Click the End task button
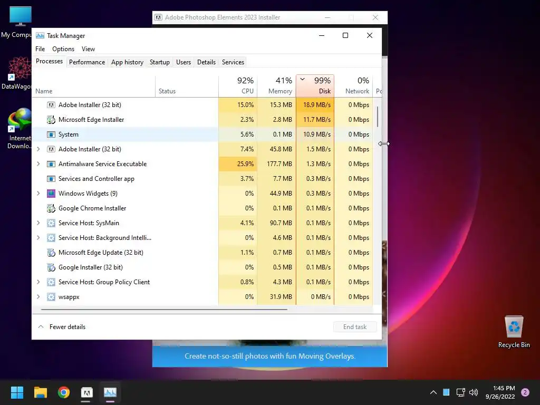The image size is (540, 405). pyautogui.click(x=355, y=327)
